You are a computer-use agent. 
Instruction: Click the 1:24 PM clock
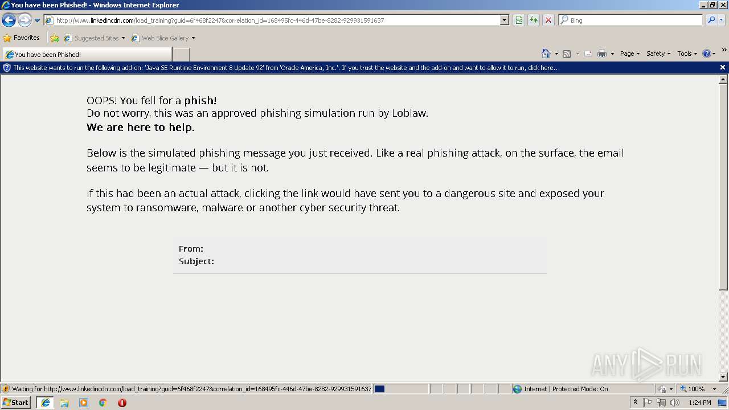(699, 403)
